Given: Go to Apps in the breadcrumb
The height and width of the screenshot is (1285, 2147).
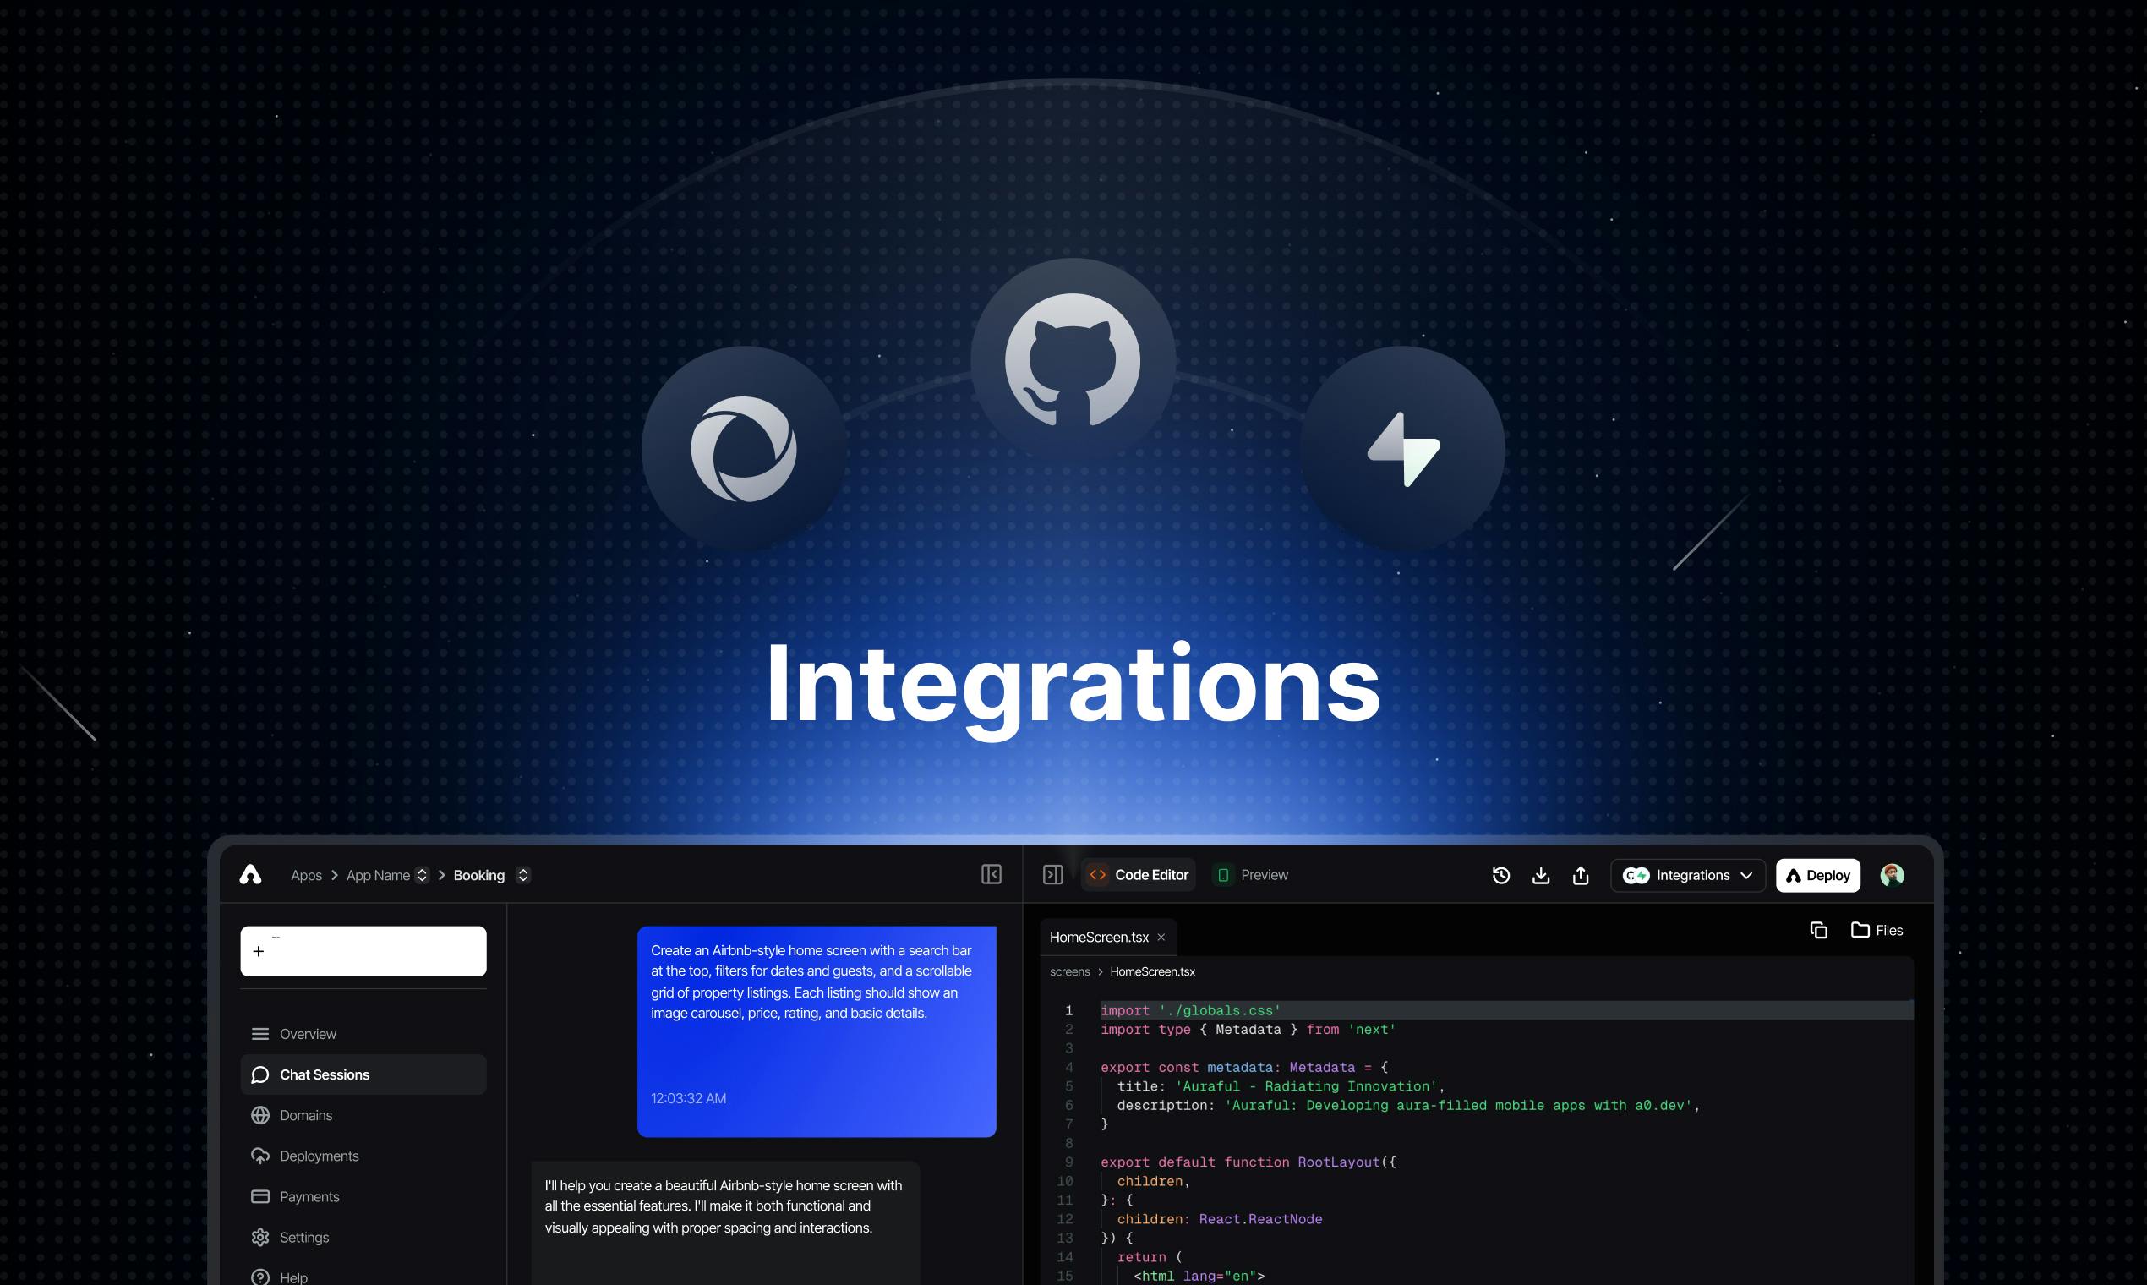Looking at the screenshot, I should [307, 876].
